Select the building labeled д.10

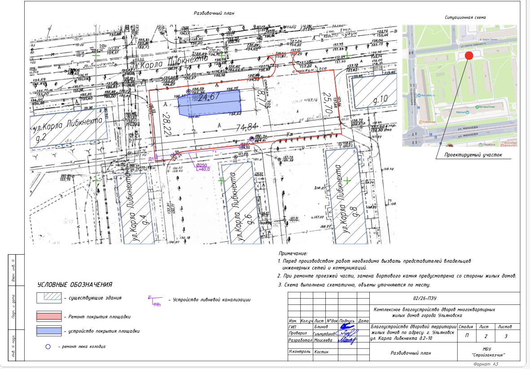click(375, 91)
